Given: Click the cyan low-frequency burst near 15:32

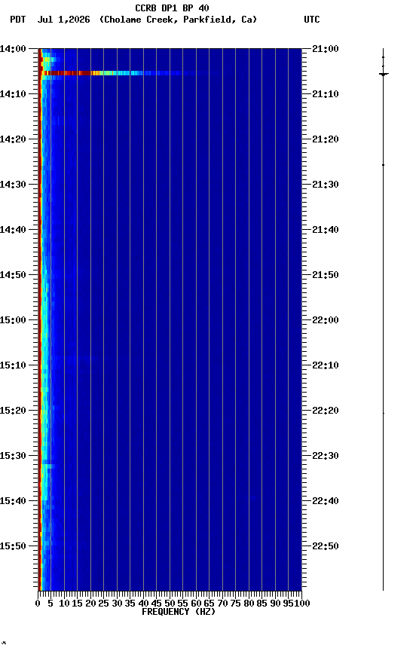Looking at the screenshot, I should 48,466.
